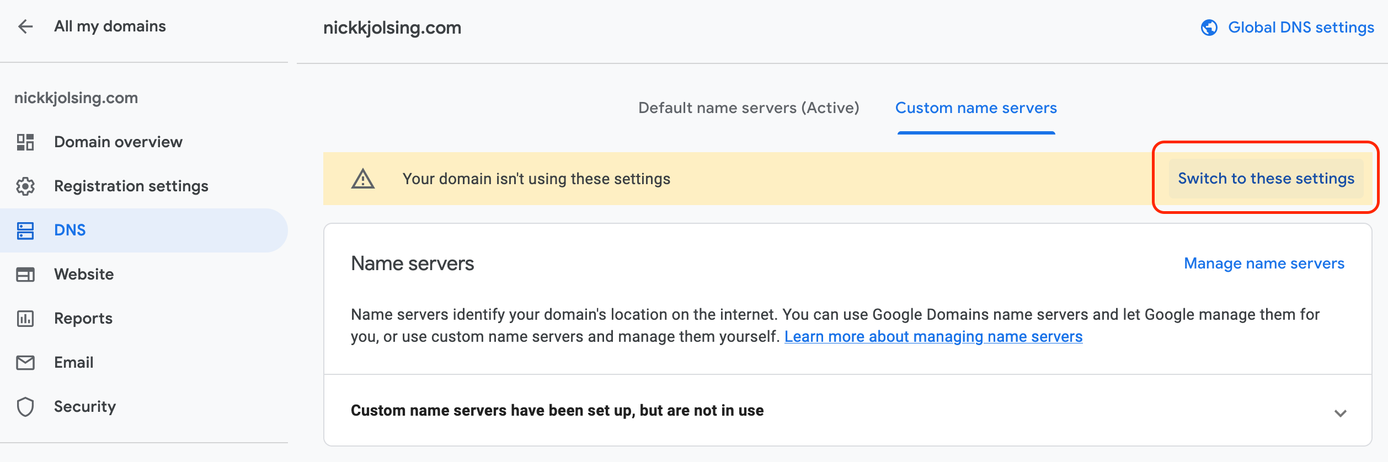This screenshot has height=462, width=1388.
Task: Open Reports from the sidebar
Action: (83, 319)
